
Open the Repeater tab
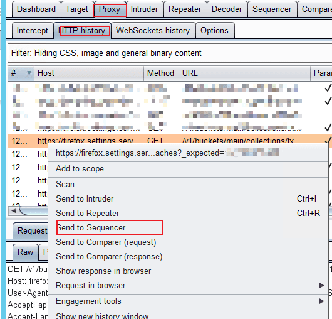[x=185, y=9]
